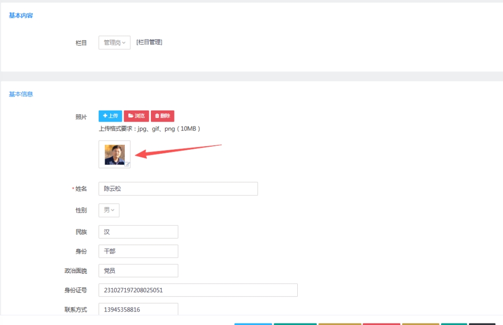The image size is (503, 325).
Task: Click the edit pencil icon on photo
Action: click(x=127, y=164)
